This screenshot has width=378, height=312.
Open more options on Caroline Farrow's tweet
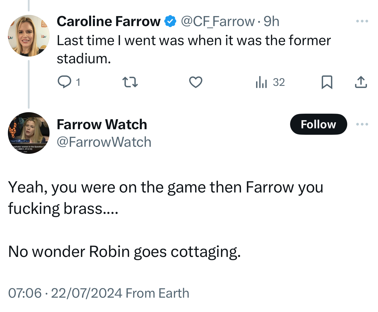point(362,21)
